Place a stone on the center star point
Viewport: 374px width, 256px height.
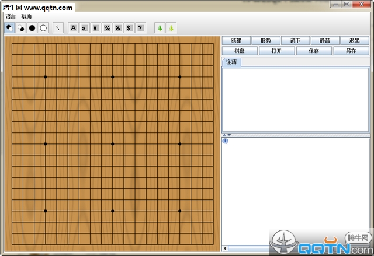pos(113,144)
